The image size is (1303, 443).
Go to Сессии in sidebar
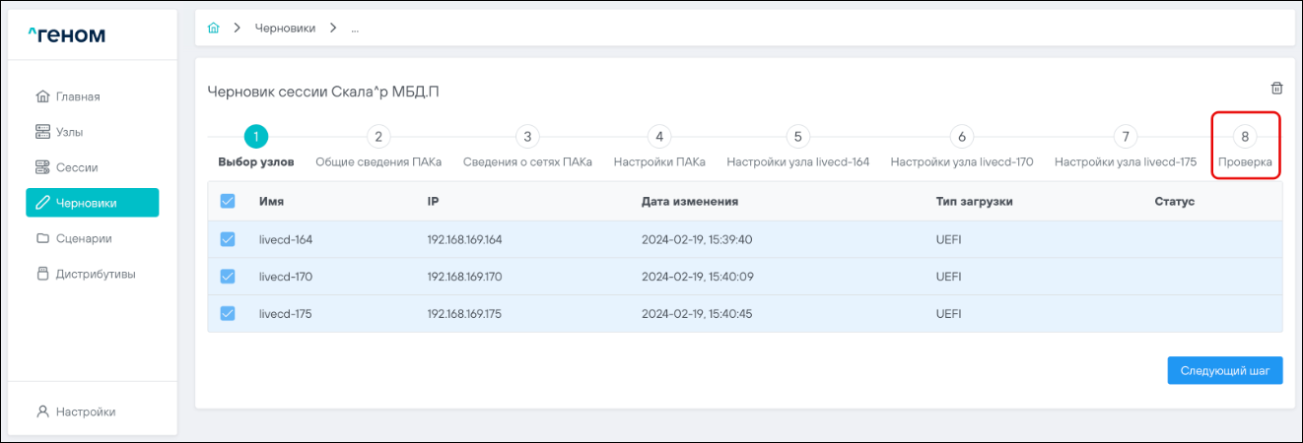coord(77,167)
